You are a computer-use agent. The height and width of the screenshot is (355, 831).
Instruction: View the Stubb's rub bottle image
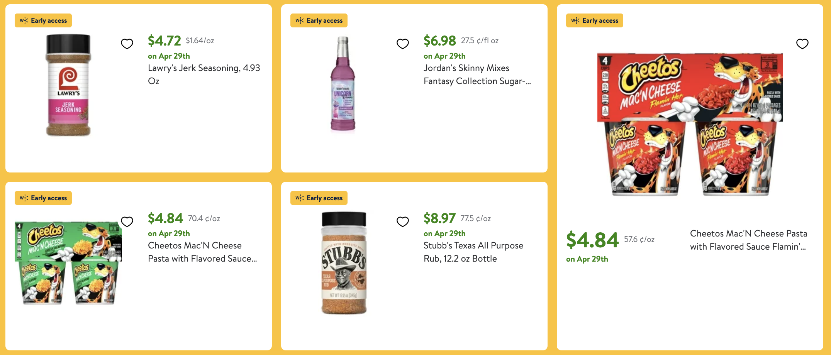tap(344, 262)
